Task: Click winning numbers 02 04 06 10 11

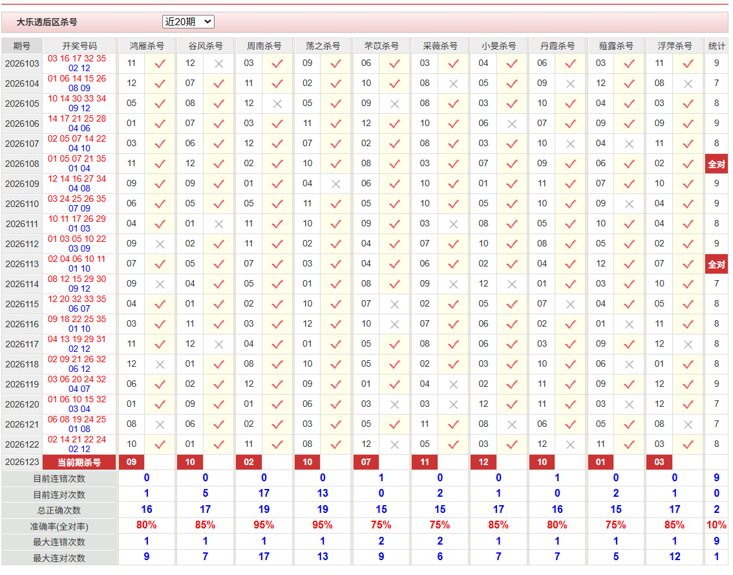Action: (77, 259)
